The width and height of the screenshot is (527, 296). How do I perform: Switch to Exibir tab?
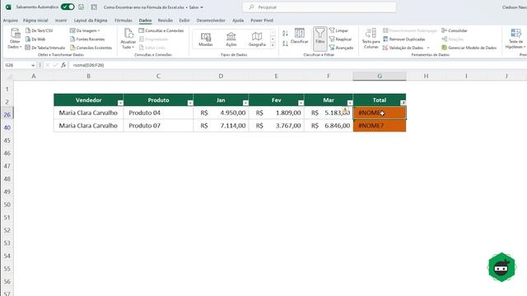[184, 21]
